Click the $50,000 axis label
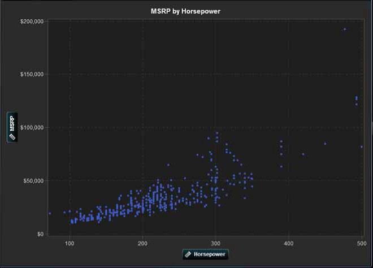The height and width of the screenshot is (268, 373). pos(33,181)
